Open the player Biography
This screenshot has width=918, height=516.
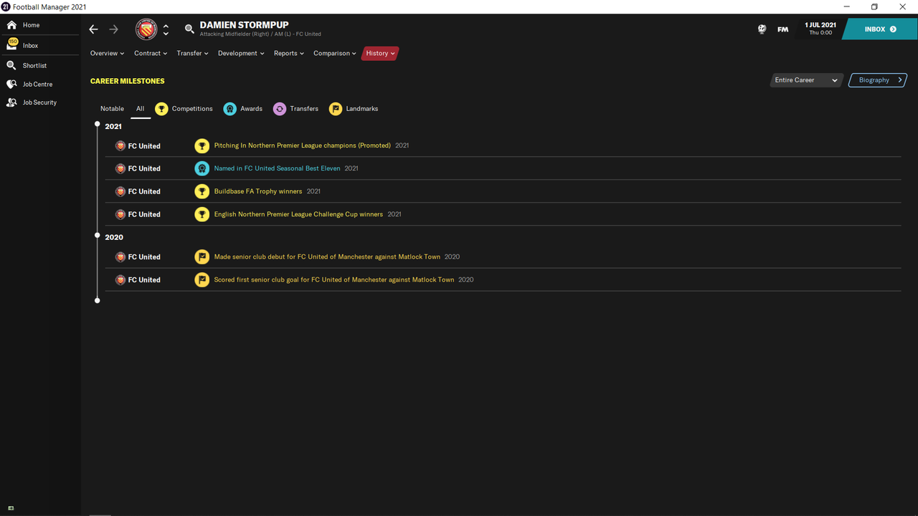tap(878, 80)
